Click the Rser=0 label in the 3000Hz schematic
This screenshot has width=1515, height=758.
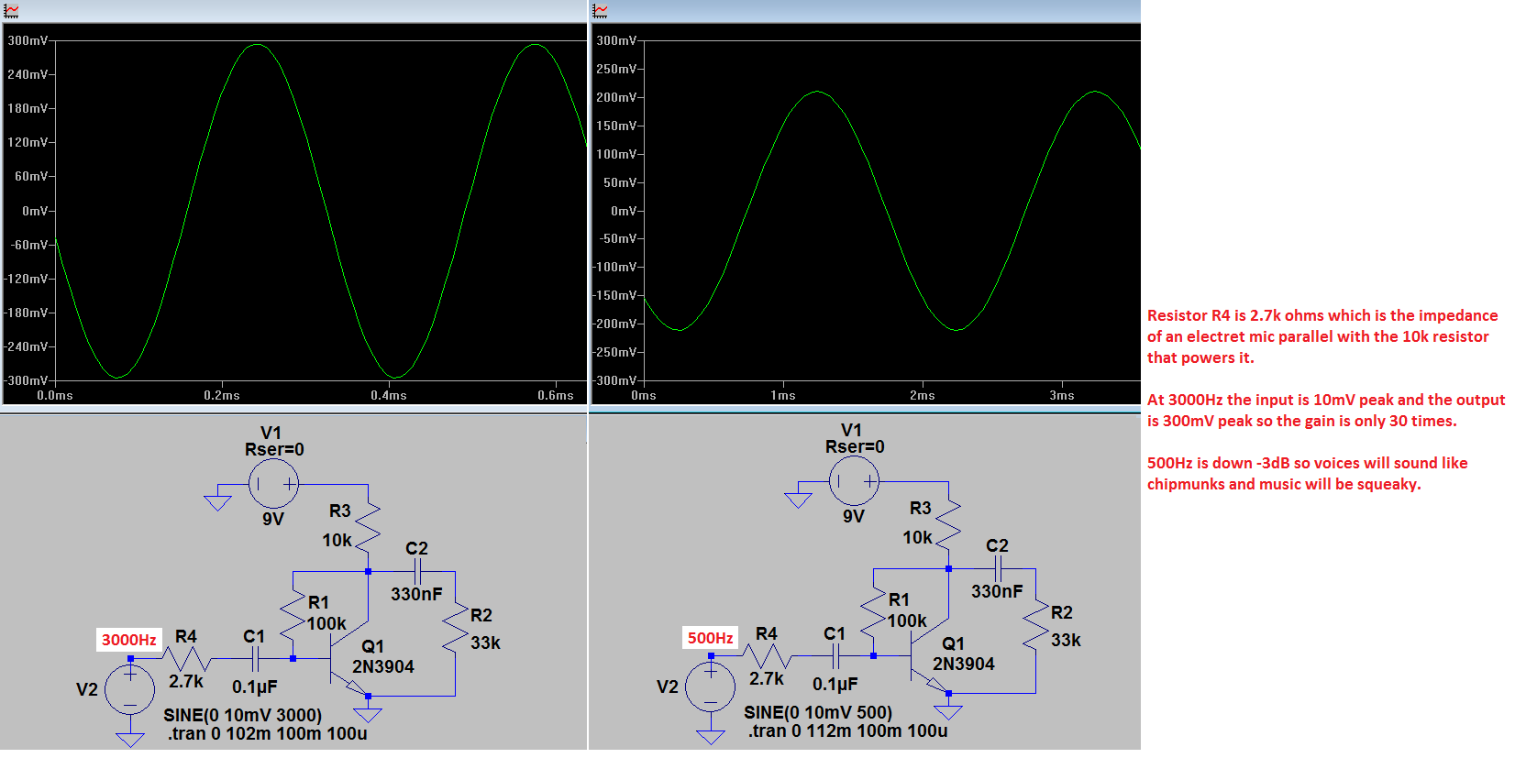coord(274,450)
